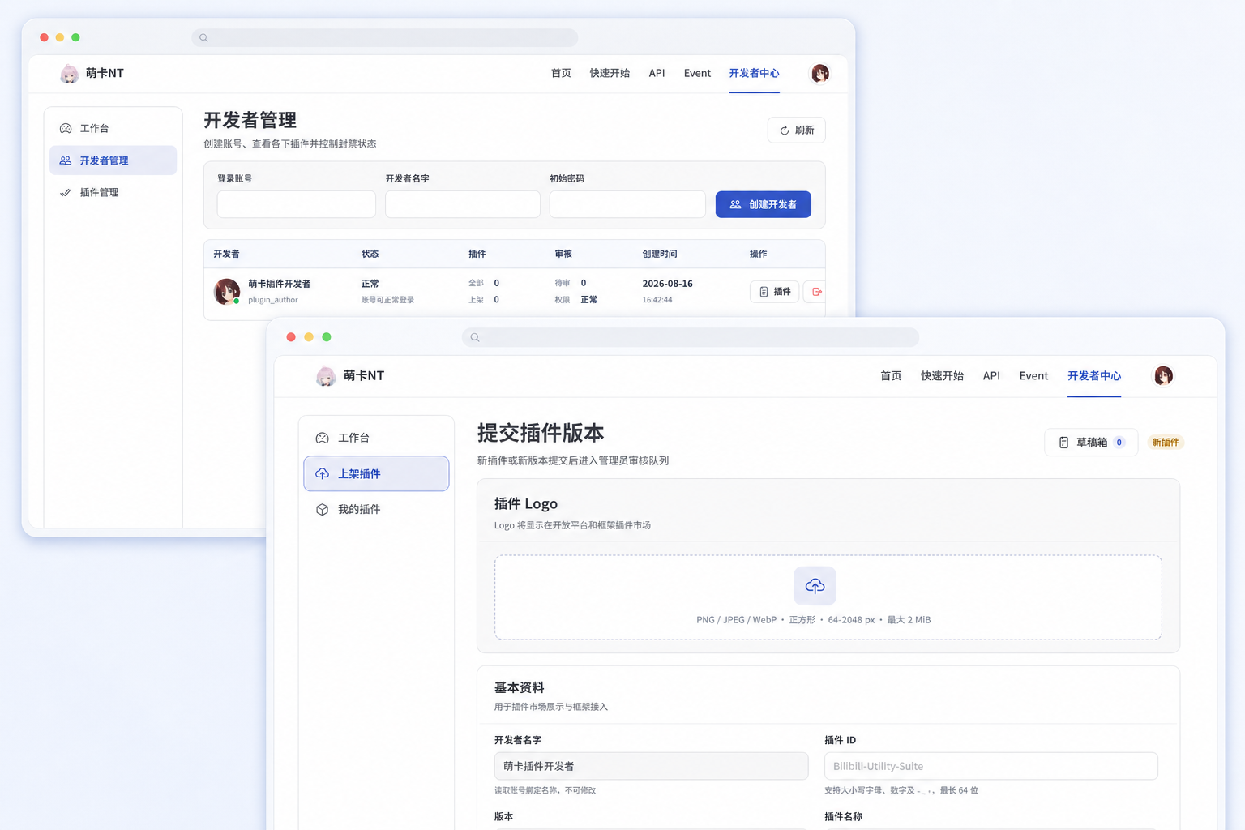Open 我的插件 in the front window sidebar

(x=376, y=509)
